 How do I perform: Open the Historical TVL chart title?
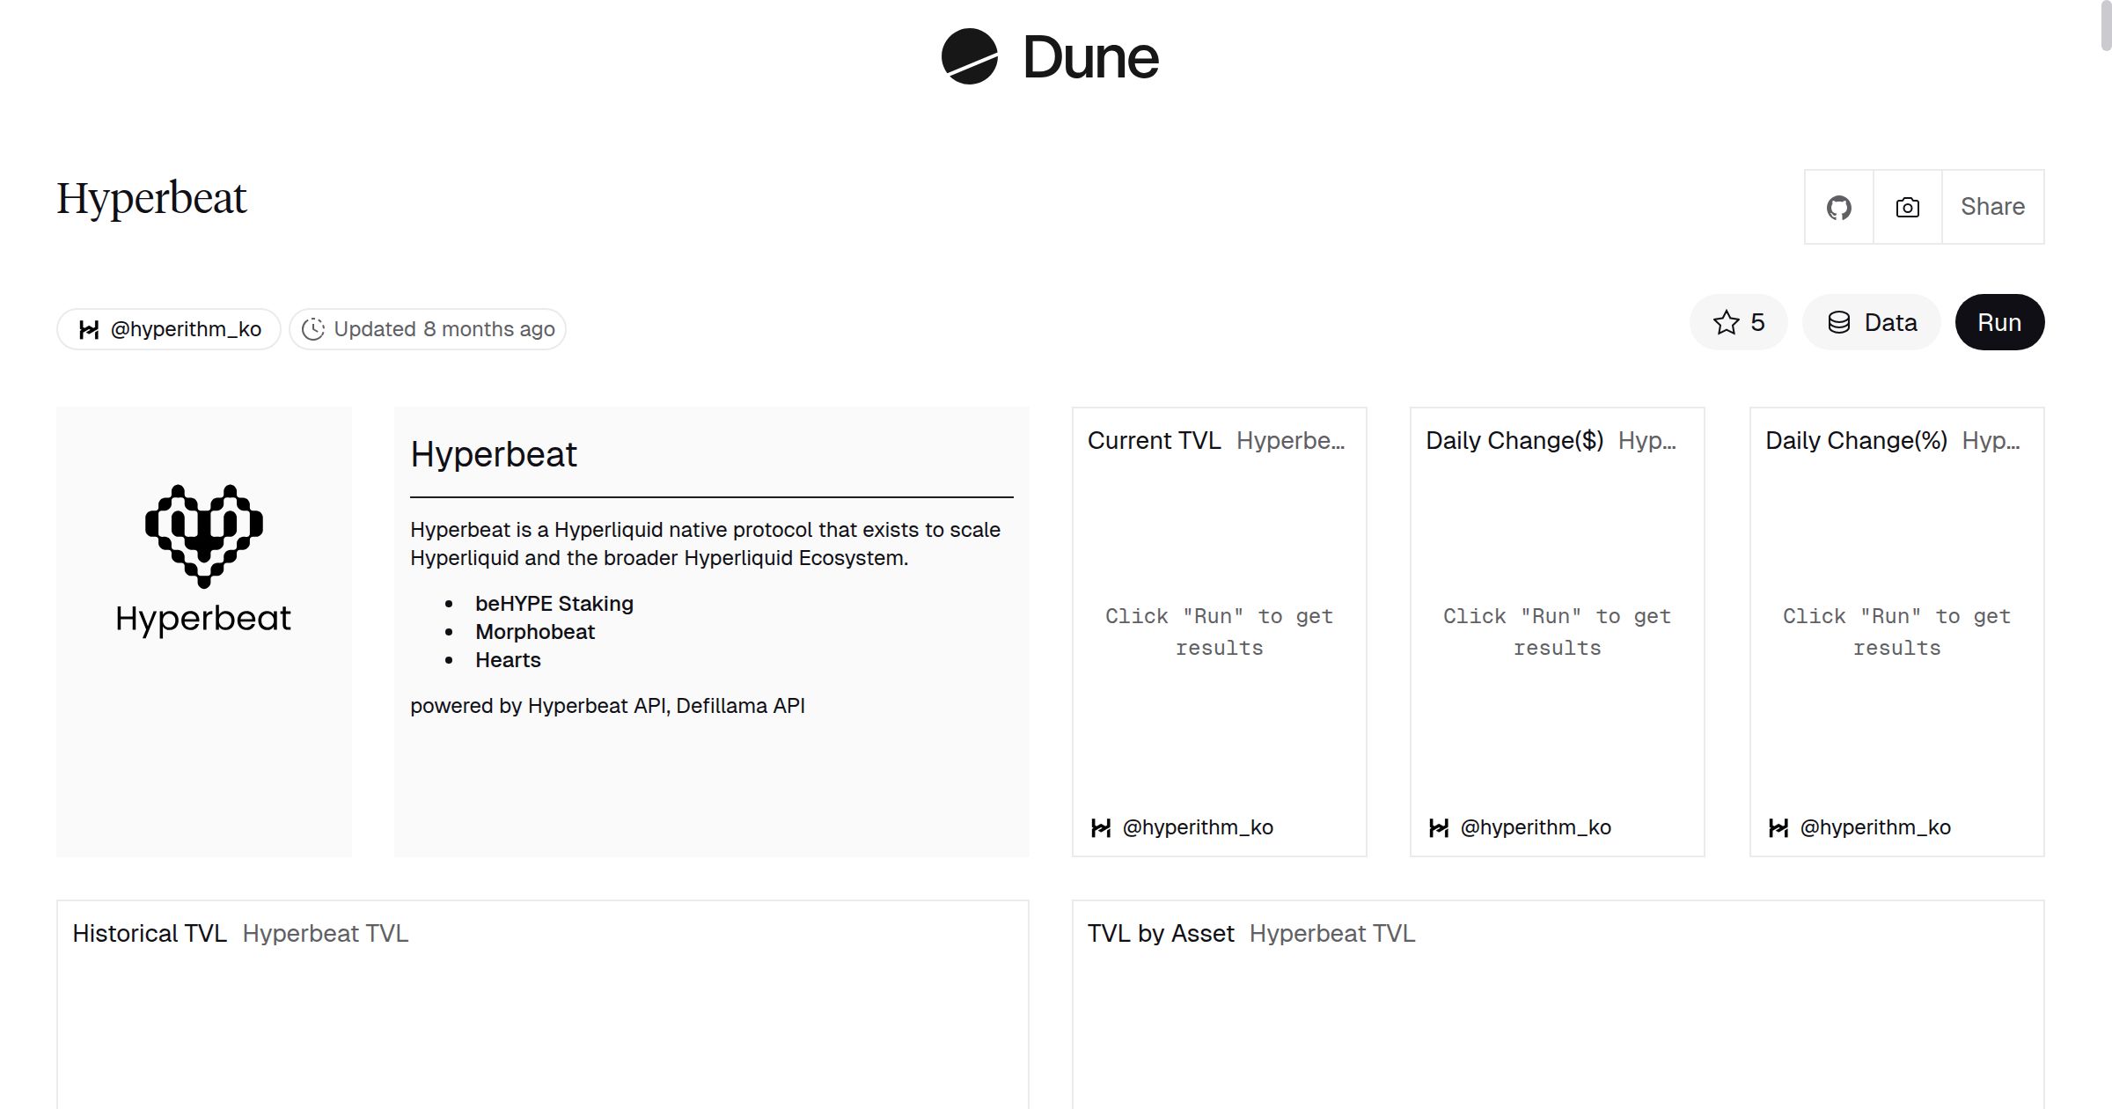pos(150,933)
